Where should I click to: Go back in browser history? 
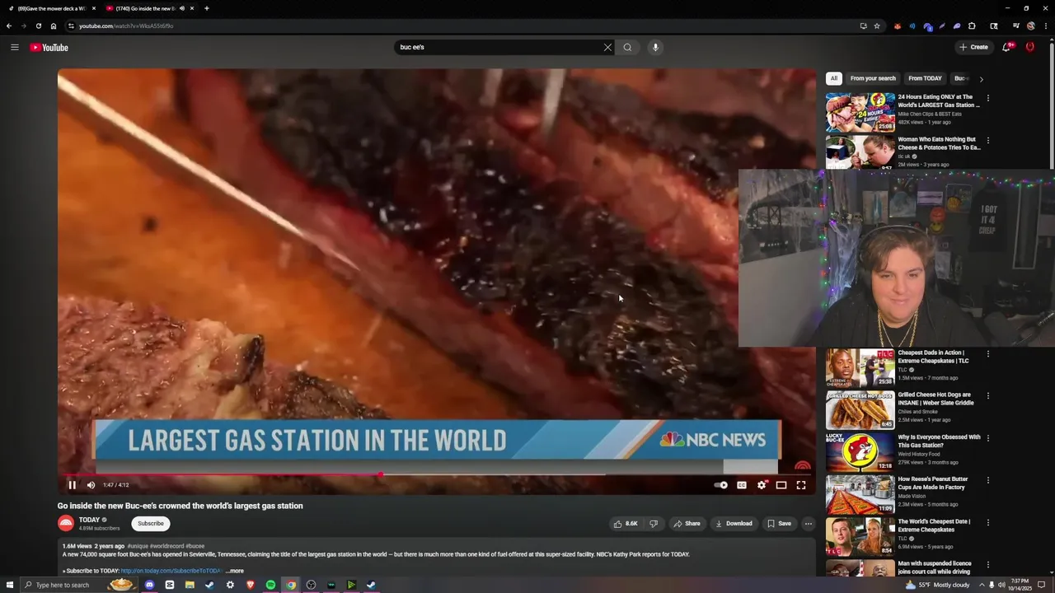click(9, 26)
